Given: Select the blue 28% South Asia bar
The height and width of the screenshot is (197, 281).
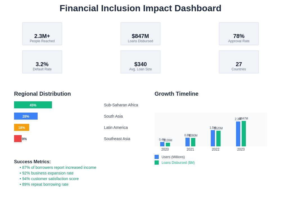Looking at the screenshot, I should click(x=26, y=116).
